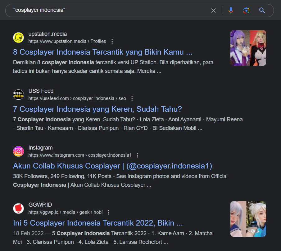Click the GGWP.ID result thumbnail image

248,219
